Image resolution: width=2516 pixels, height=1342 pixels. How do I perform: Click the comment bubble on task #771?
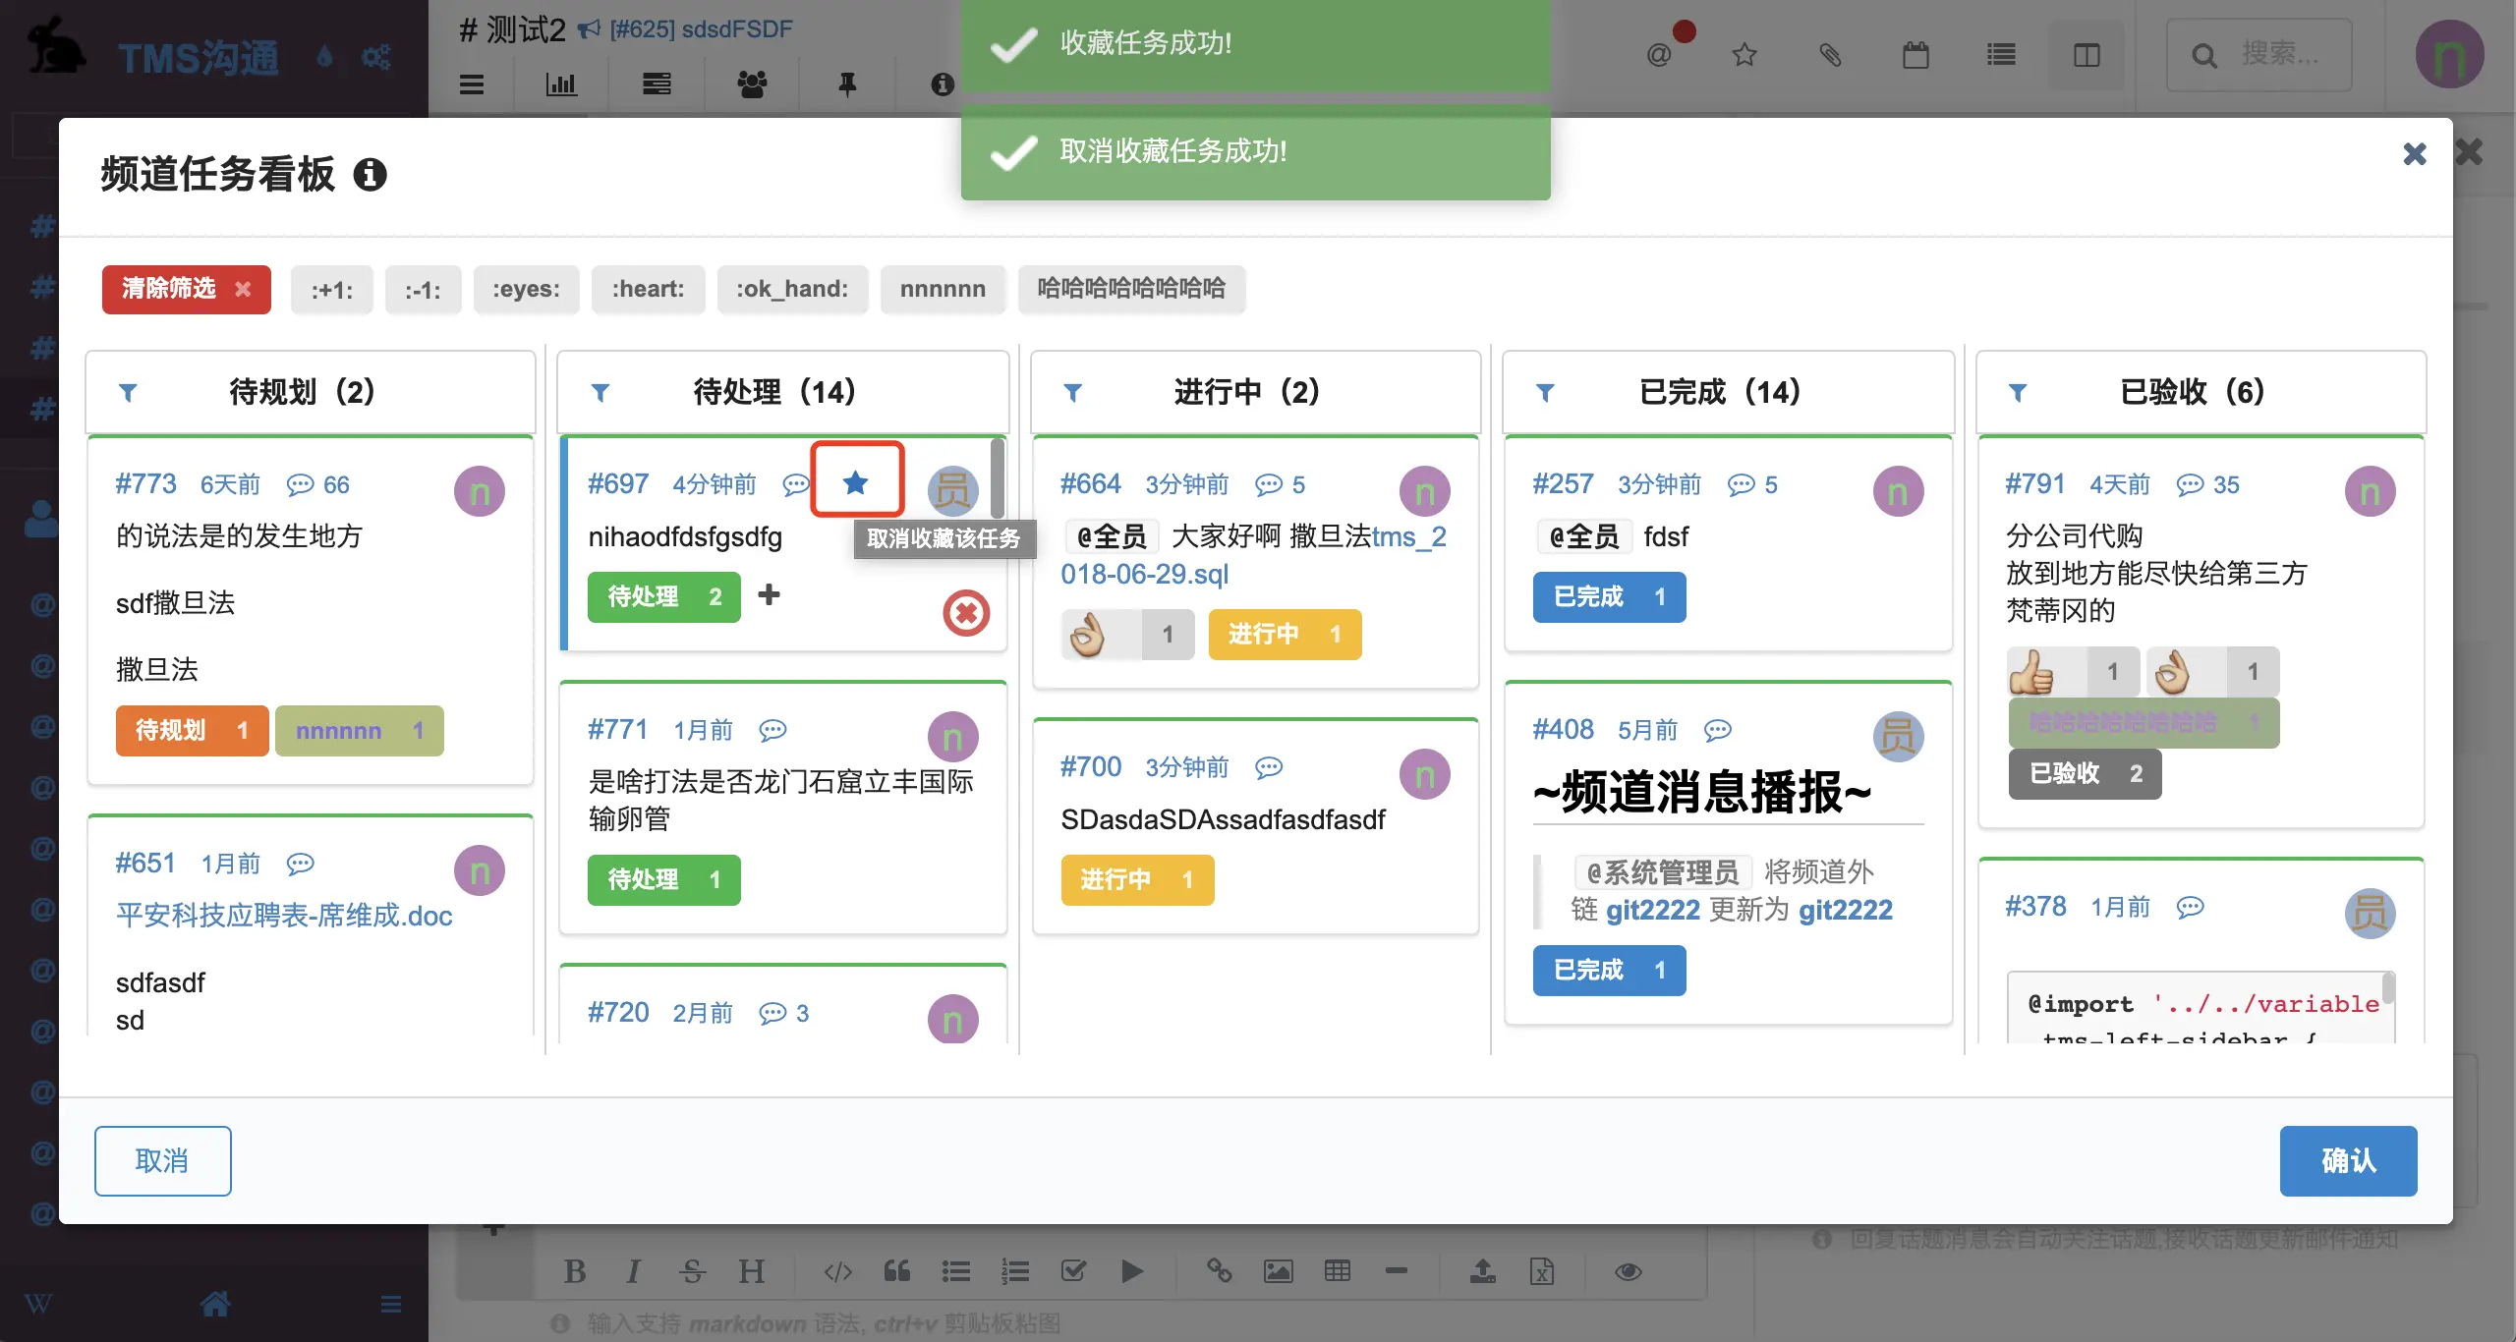click(x=772, y=730)
